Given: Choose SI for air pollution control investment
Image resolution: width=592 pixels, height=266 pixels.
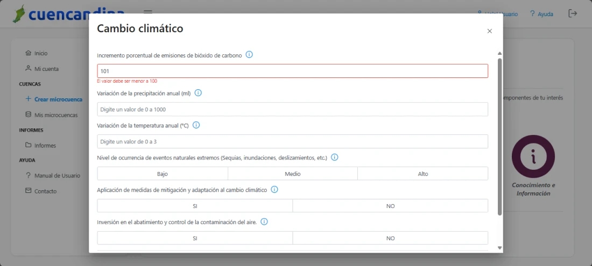Looking at the screenshot, I should (195, 238).
